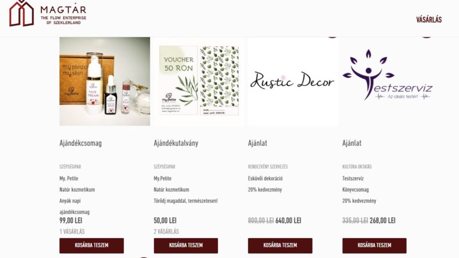This screenshot has width=459, height=258.
Task: Add the 640,00 LEI wedding decor offer to cart
Action: coord(280,246)
